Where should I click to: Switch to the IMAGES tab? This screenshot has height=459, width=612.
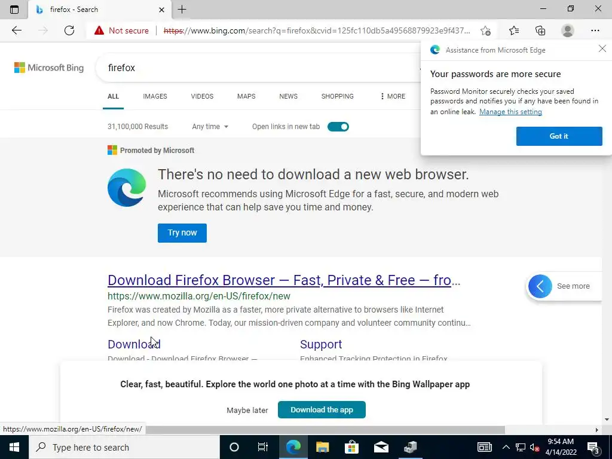coord(155,96)
